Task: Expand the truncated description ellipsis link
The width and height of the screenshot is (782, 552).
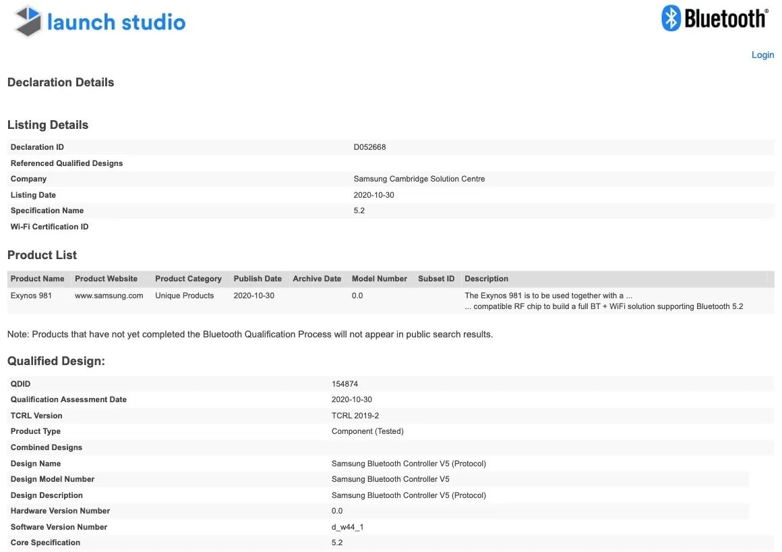Action: point(629,296)
